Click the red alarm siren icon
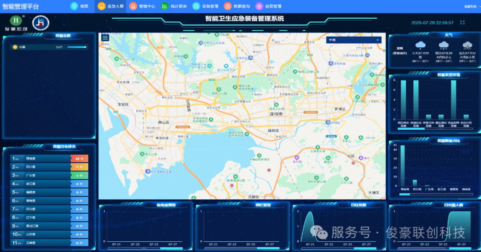This screenshot has width=481, height=252. tap(133, 6)
